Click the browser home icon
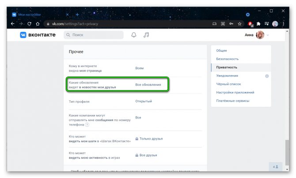The width and height of the screenshot is (296, 178). point(38,23)
